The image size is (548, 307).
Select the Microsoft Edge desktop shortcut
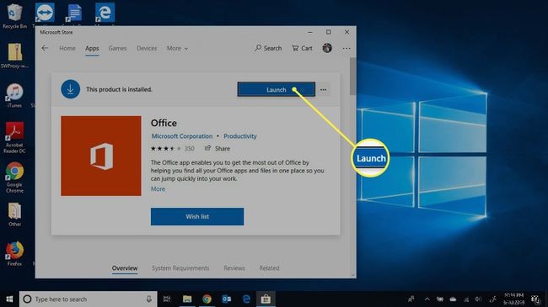(105, 13)
